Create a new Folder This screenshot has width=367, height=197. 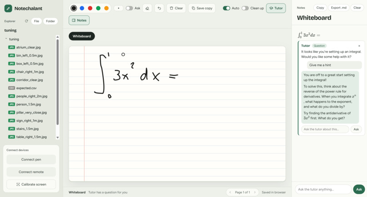point(51,21)
